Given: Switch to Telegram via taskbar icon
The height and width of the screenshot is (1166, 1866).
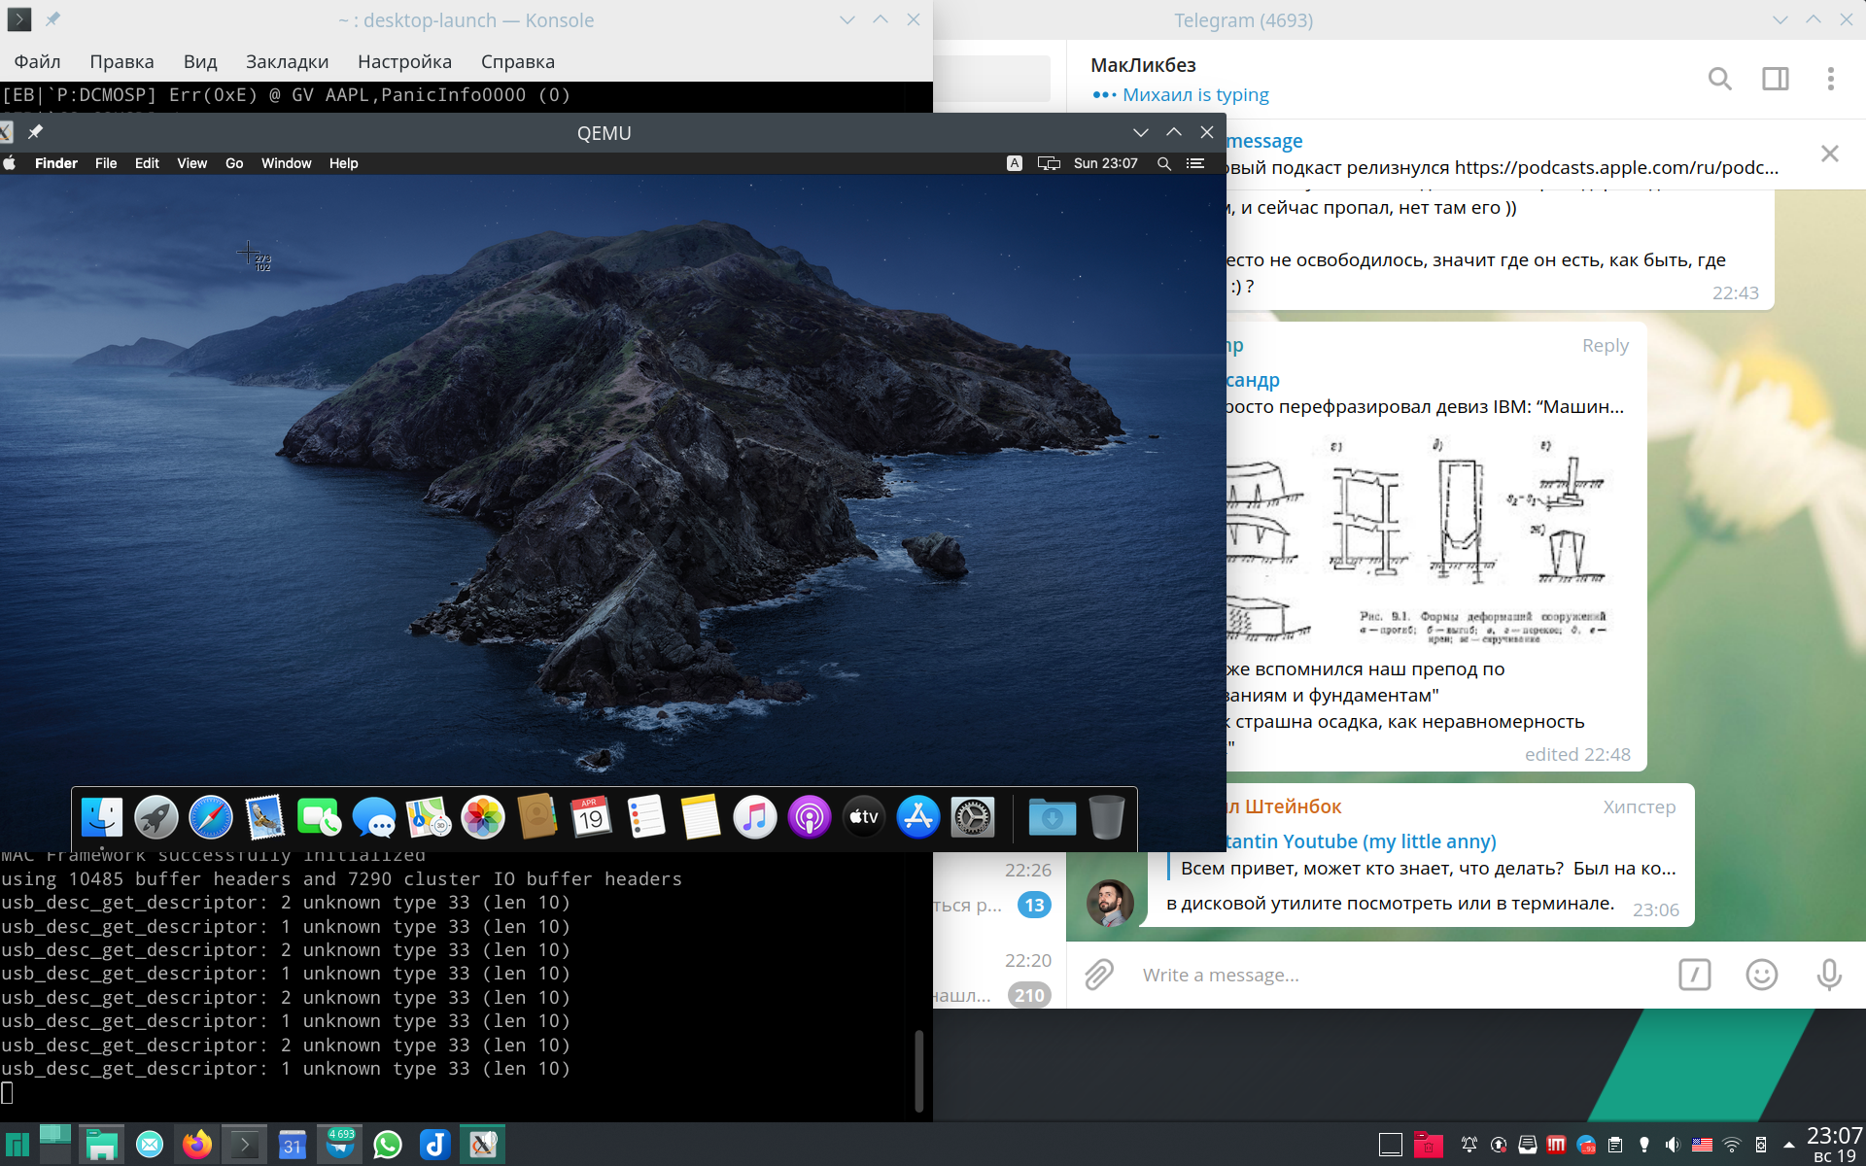Looking at the screenshot, I should (x=340, y=1145).
